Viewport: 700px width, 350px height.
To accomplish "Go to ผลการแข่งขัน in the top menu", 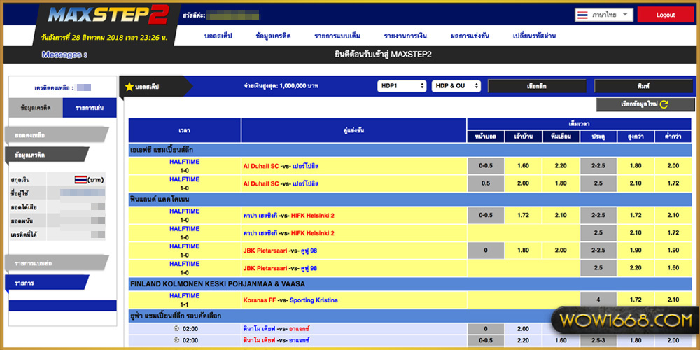I will click(x=470, y=36).
